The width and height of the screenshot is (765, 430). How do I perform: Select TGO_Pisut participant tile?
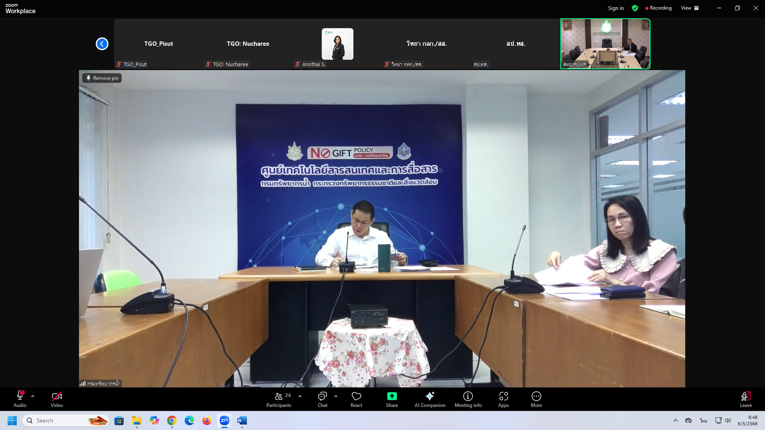(159, 44)
